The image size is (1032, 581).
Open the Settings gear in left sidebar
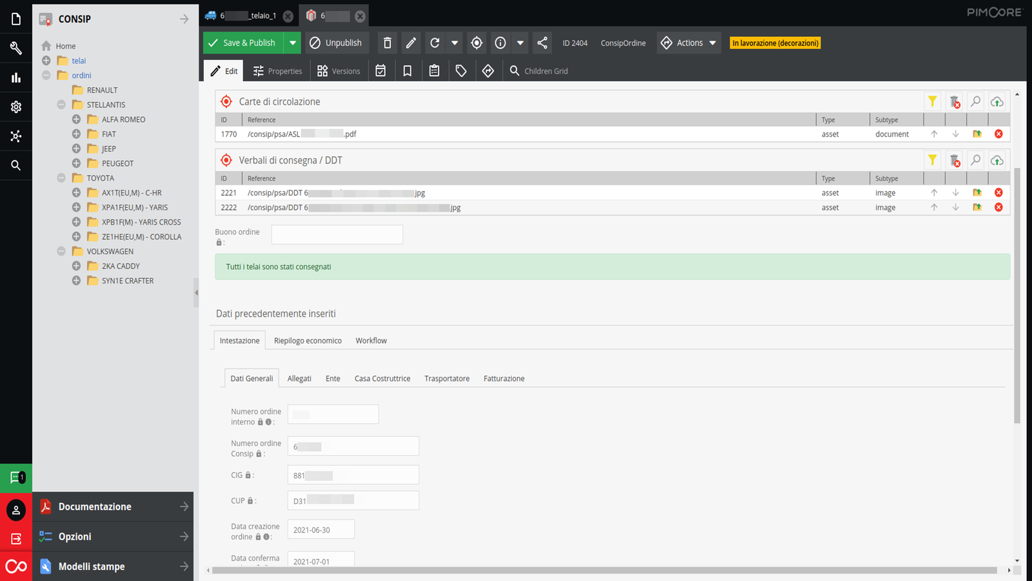pyautogui.click(x=16, y=107)
